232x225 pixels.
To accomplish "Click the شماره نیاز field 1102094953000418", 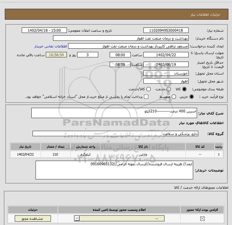I will pos(166,31).
